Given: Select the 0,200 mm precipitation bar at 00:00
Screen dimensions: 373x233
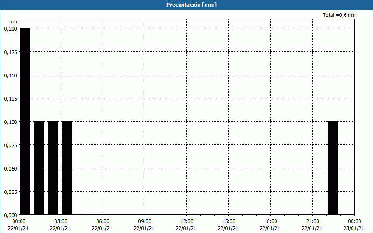Looking at the screenshot, I should pyautogui.click(x=25, y=121).
